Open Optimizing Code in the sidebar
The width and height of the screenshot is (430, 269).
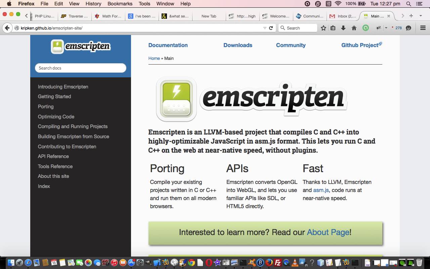click(56, 117)
